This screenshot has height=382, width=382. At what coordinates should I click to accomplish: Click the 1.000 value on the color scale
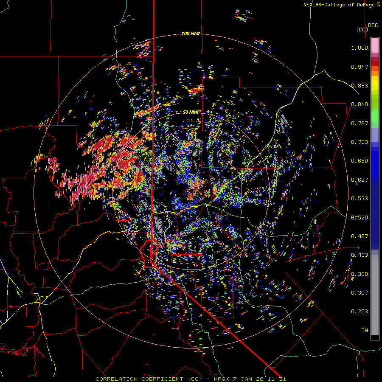[360, 48]
